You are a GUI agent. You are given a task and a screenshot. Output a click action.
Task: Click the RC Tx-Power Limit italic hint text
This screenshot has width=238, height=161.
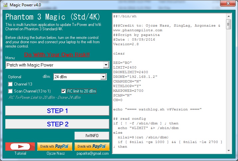(x=45, y=97)
